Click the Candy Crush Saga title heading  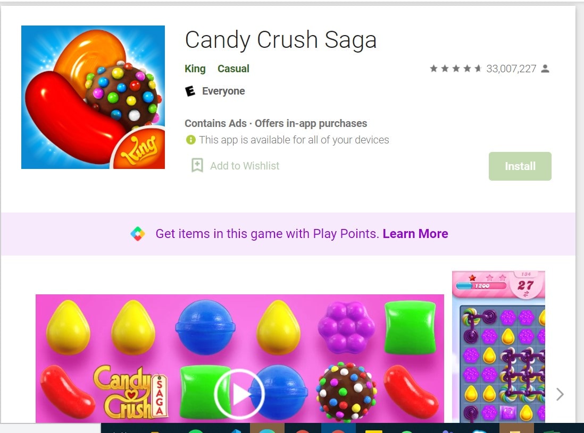coord(281,40)
